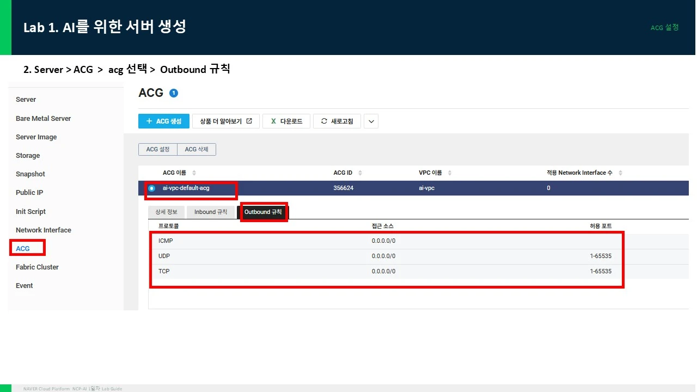
Task: Click the 프로토콜 column header
Action: coord(168,226)
